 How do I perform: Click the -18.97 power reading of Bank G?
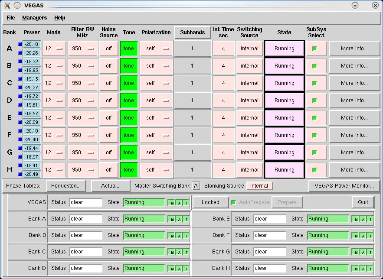pos(32,157)
